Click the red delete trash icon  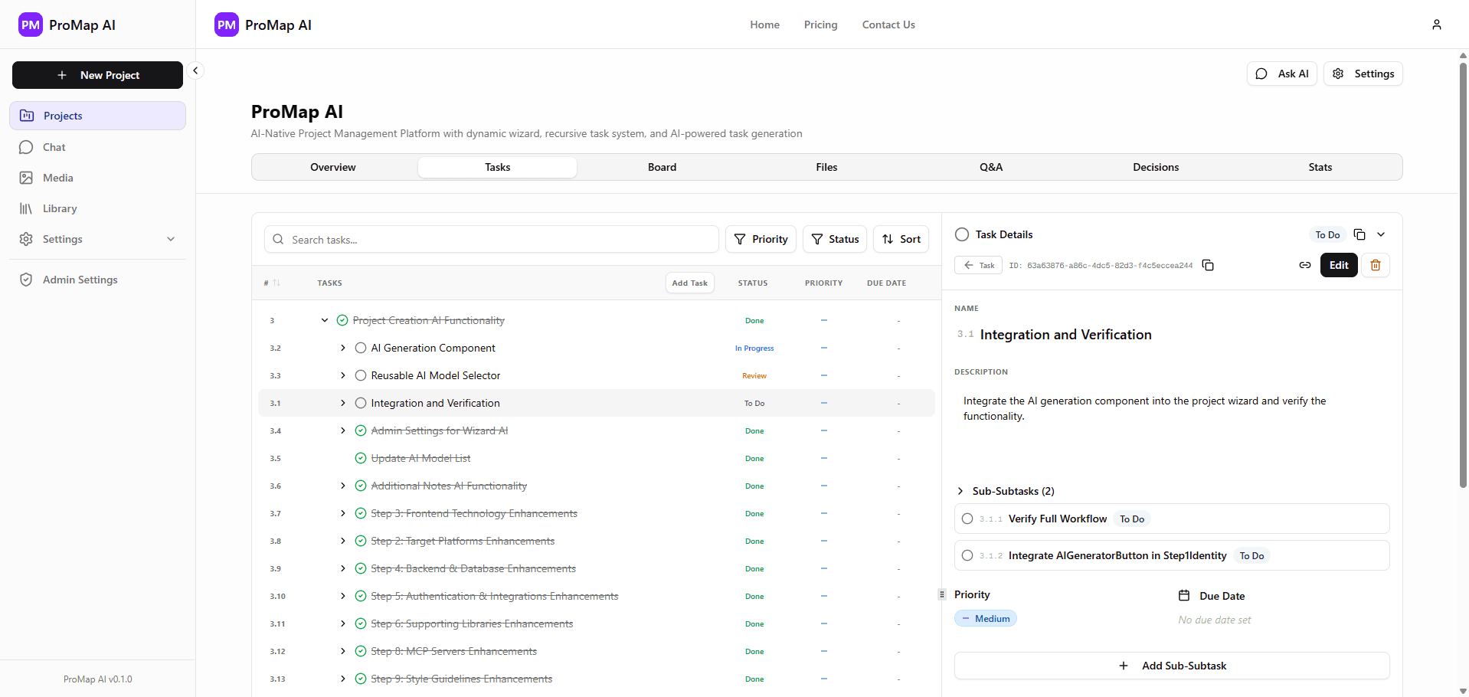point(1376,265)
